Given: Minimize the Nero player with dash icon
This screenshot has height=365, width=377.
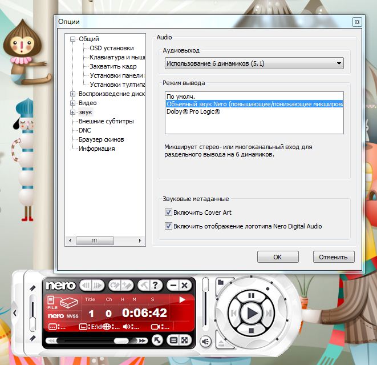Looking at the screenshot, I should click(173, 285).
